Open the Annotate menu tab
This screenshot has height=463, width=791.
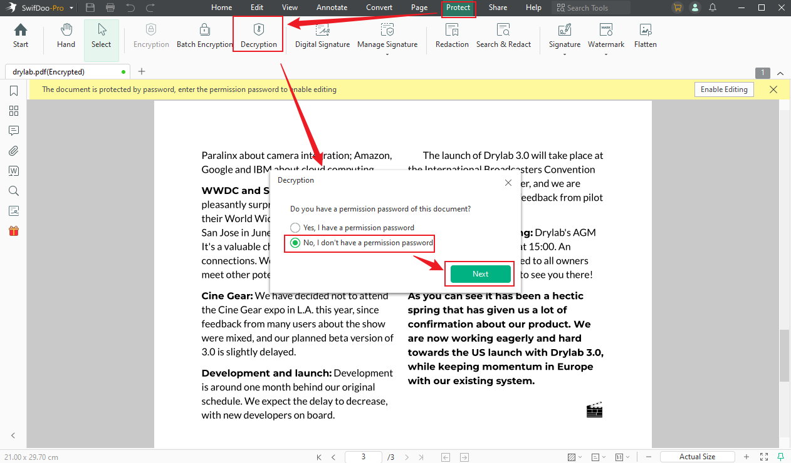click(332, 8)
